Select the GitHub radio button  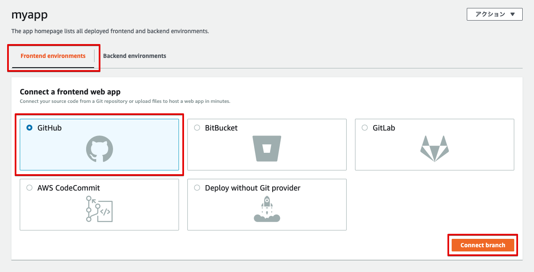coord(29,128)
